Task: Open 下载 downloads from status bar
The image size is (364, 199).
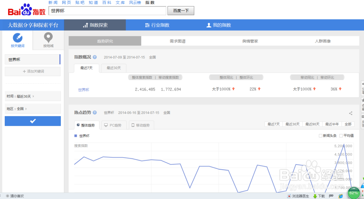Action: pyautogui.click(x=319, y=196)
